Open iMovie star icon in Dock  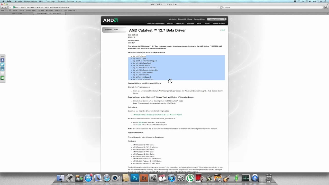209,178
